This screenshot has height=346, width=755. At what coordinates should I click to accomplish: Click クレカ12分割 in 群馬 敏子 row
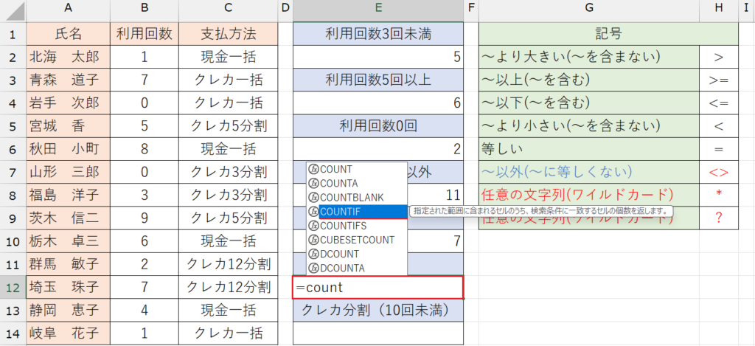tap(229, 265)
